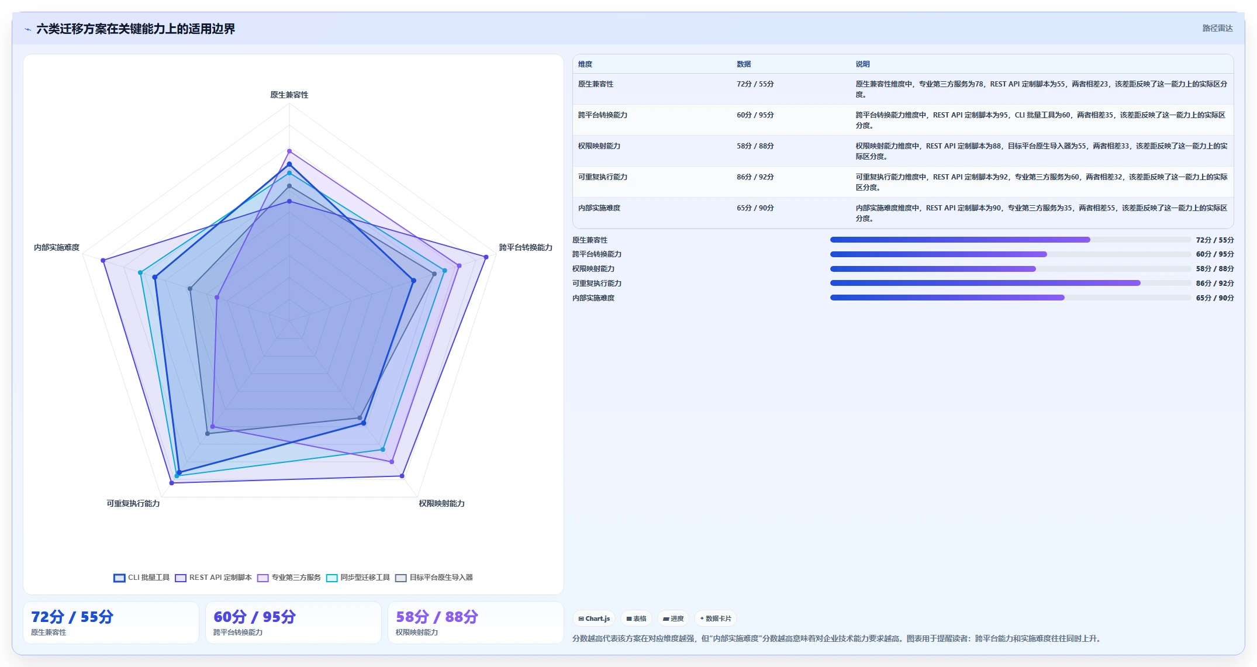Open the 58分 / 88分 权限映射能力 stat card

[476, 623]
